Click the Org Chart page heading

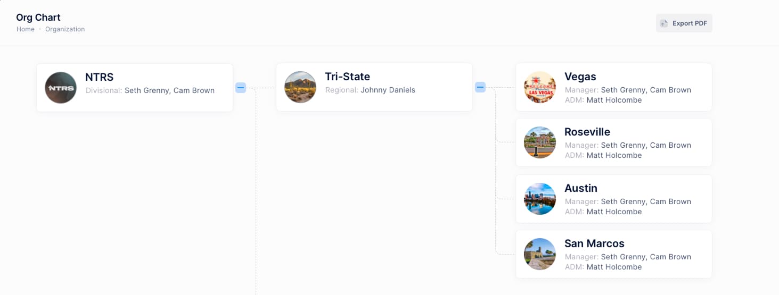click(x=38, y=18)
